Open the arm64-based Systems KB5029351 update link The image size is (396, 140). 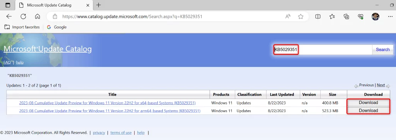(109, 111)
